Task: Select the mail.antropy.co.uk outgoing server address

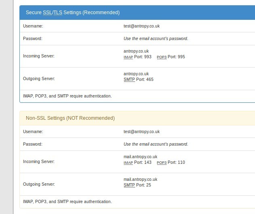Action: [x=140, y=179]
